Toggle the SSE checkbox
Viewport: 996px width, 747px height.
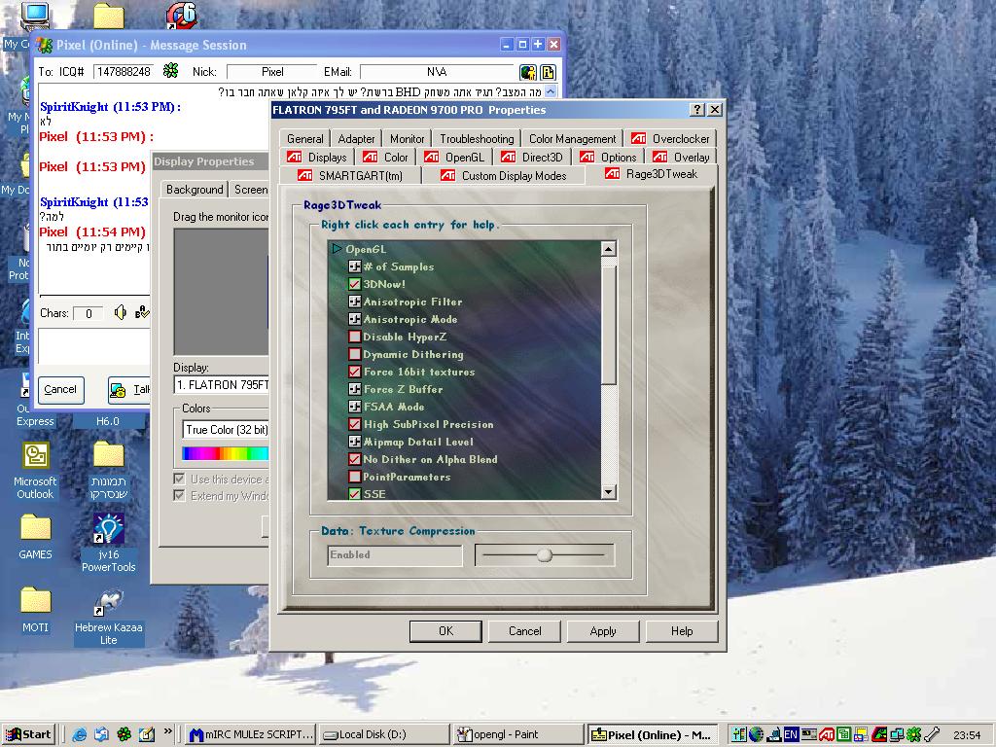pyautogui.click(x=354, y=494)
